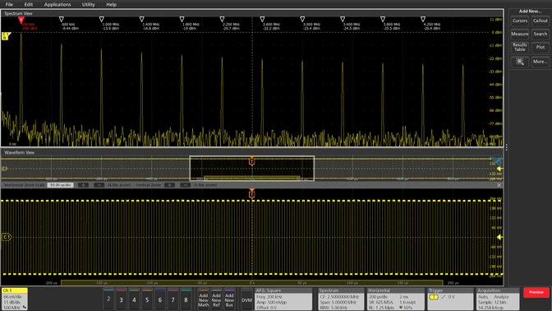Open the More... options button
Image resolution: width=552 pixels, height=311 pixels.
(x=540, y=62)
